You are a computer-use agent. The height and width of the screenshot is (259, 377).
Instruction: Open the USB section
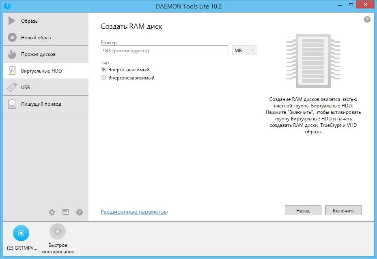pyautogui.click(x=46, y=87)
